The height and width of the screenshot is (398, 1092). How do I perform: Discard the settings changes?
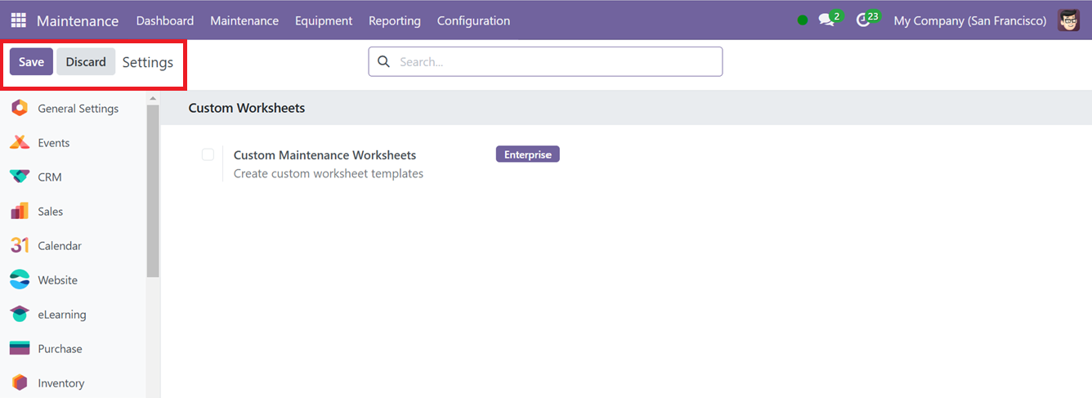[86, 62]
